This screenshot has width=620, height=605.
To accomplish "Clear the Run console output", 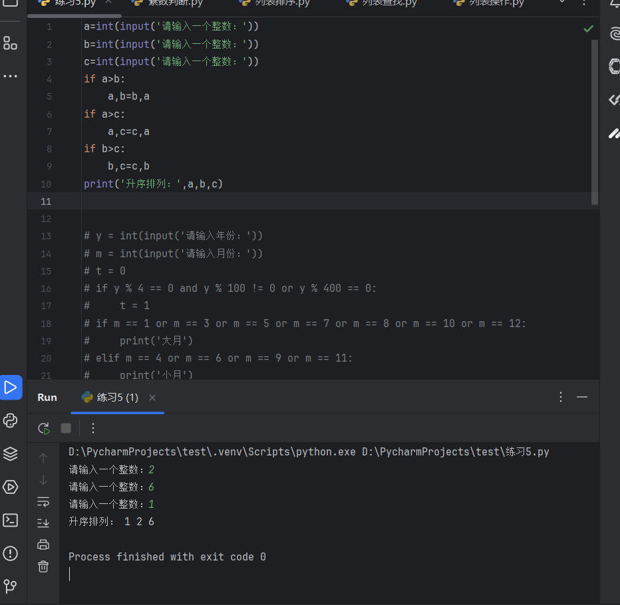I will (43, 566).
